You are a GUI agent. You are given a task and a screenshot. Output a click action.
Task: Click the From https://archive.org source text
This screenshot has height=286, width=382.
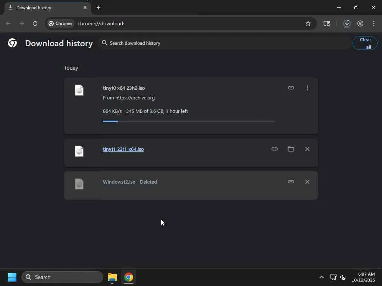coord(129,98)
